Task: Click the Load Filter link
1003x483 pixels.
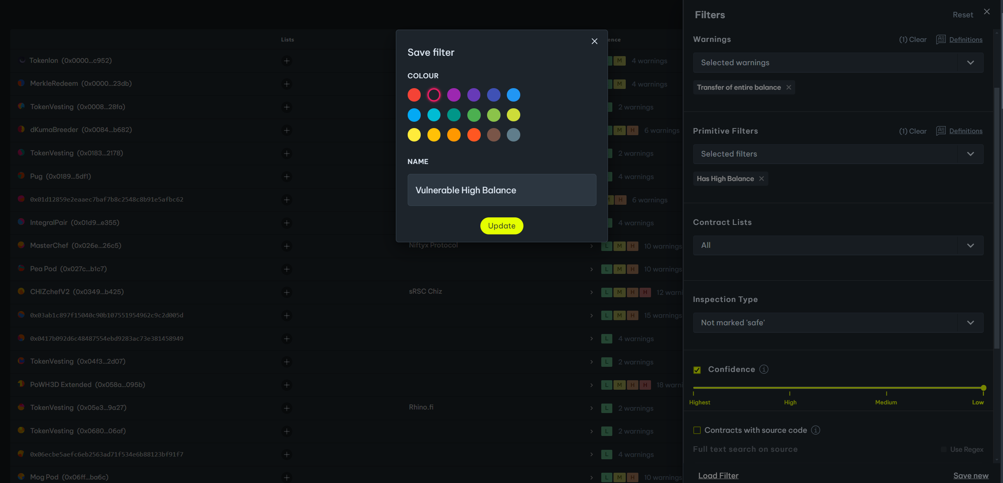Action: point(718,475)
